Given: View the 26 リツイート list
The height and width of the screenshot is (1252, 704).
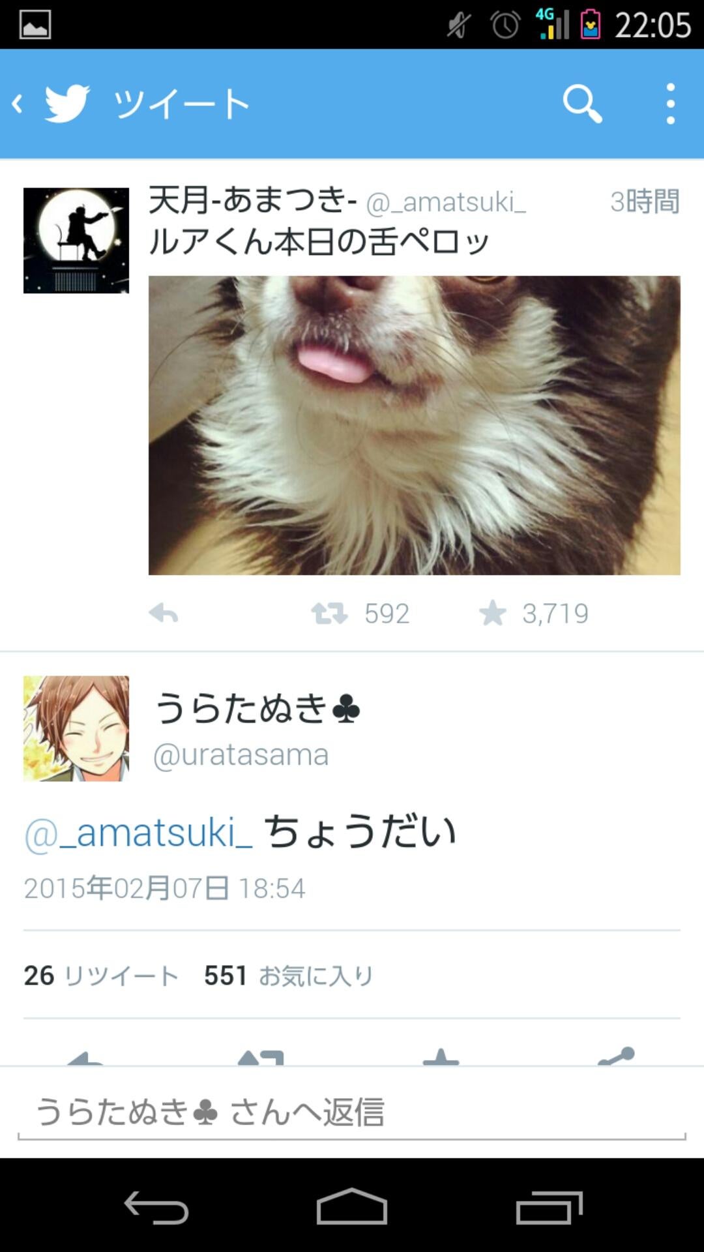Looking at the screenshot, I should tap(101, 976).
